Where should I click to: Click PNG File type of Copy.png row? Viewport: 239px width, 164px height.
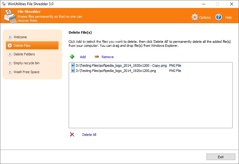175,65
